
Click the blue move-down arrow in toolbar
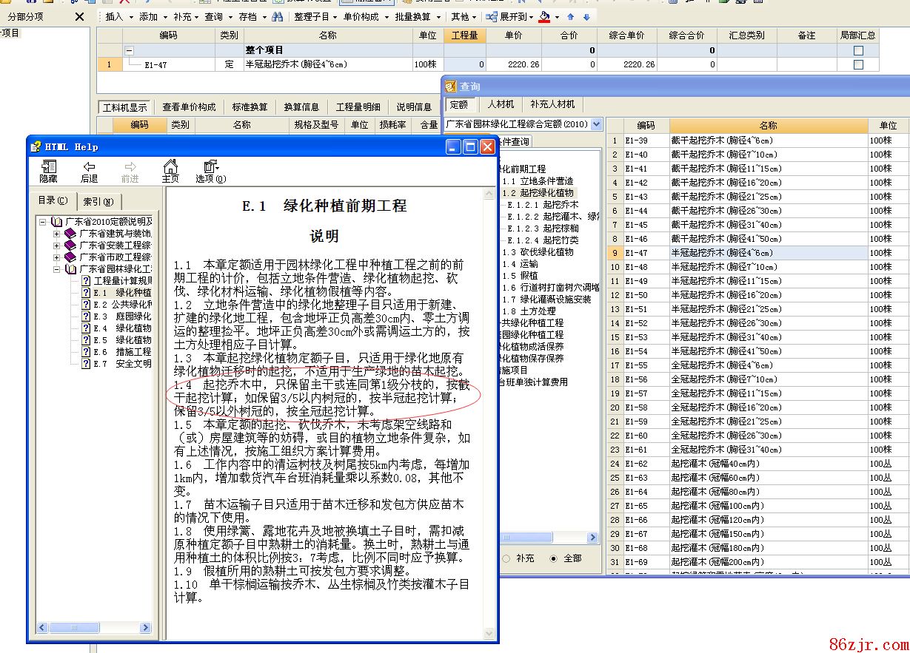[x=586, y=16]
